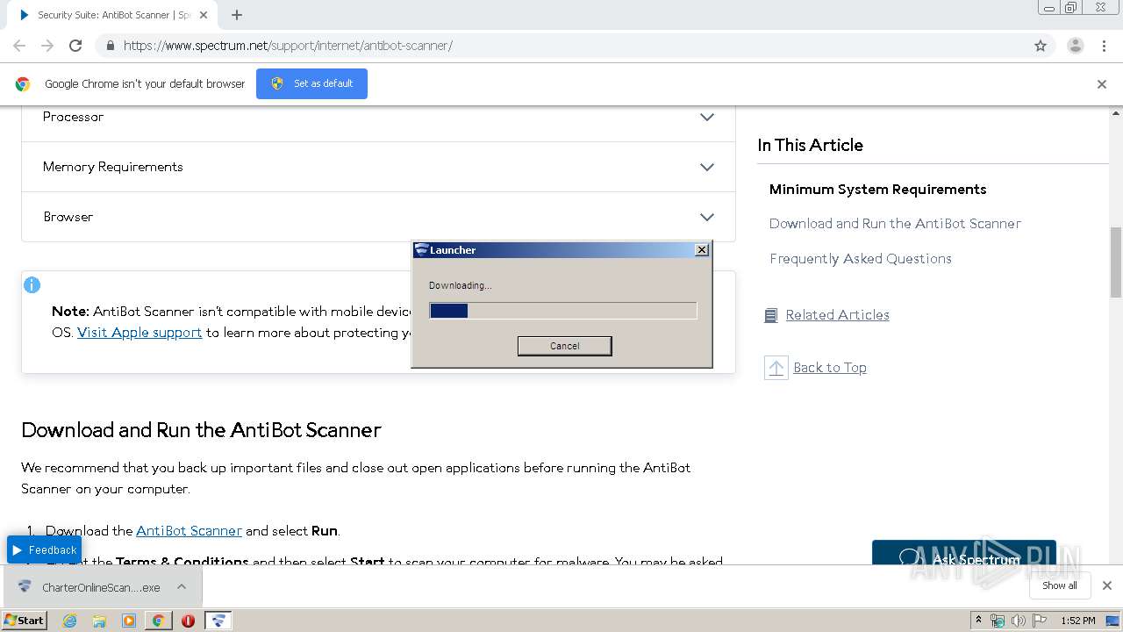This screenshot has width=1123, height=632.
Task: Click the blue info note icon
Action: (x=32, y=285)
